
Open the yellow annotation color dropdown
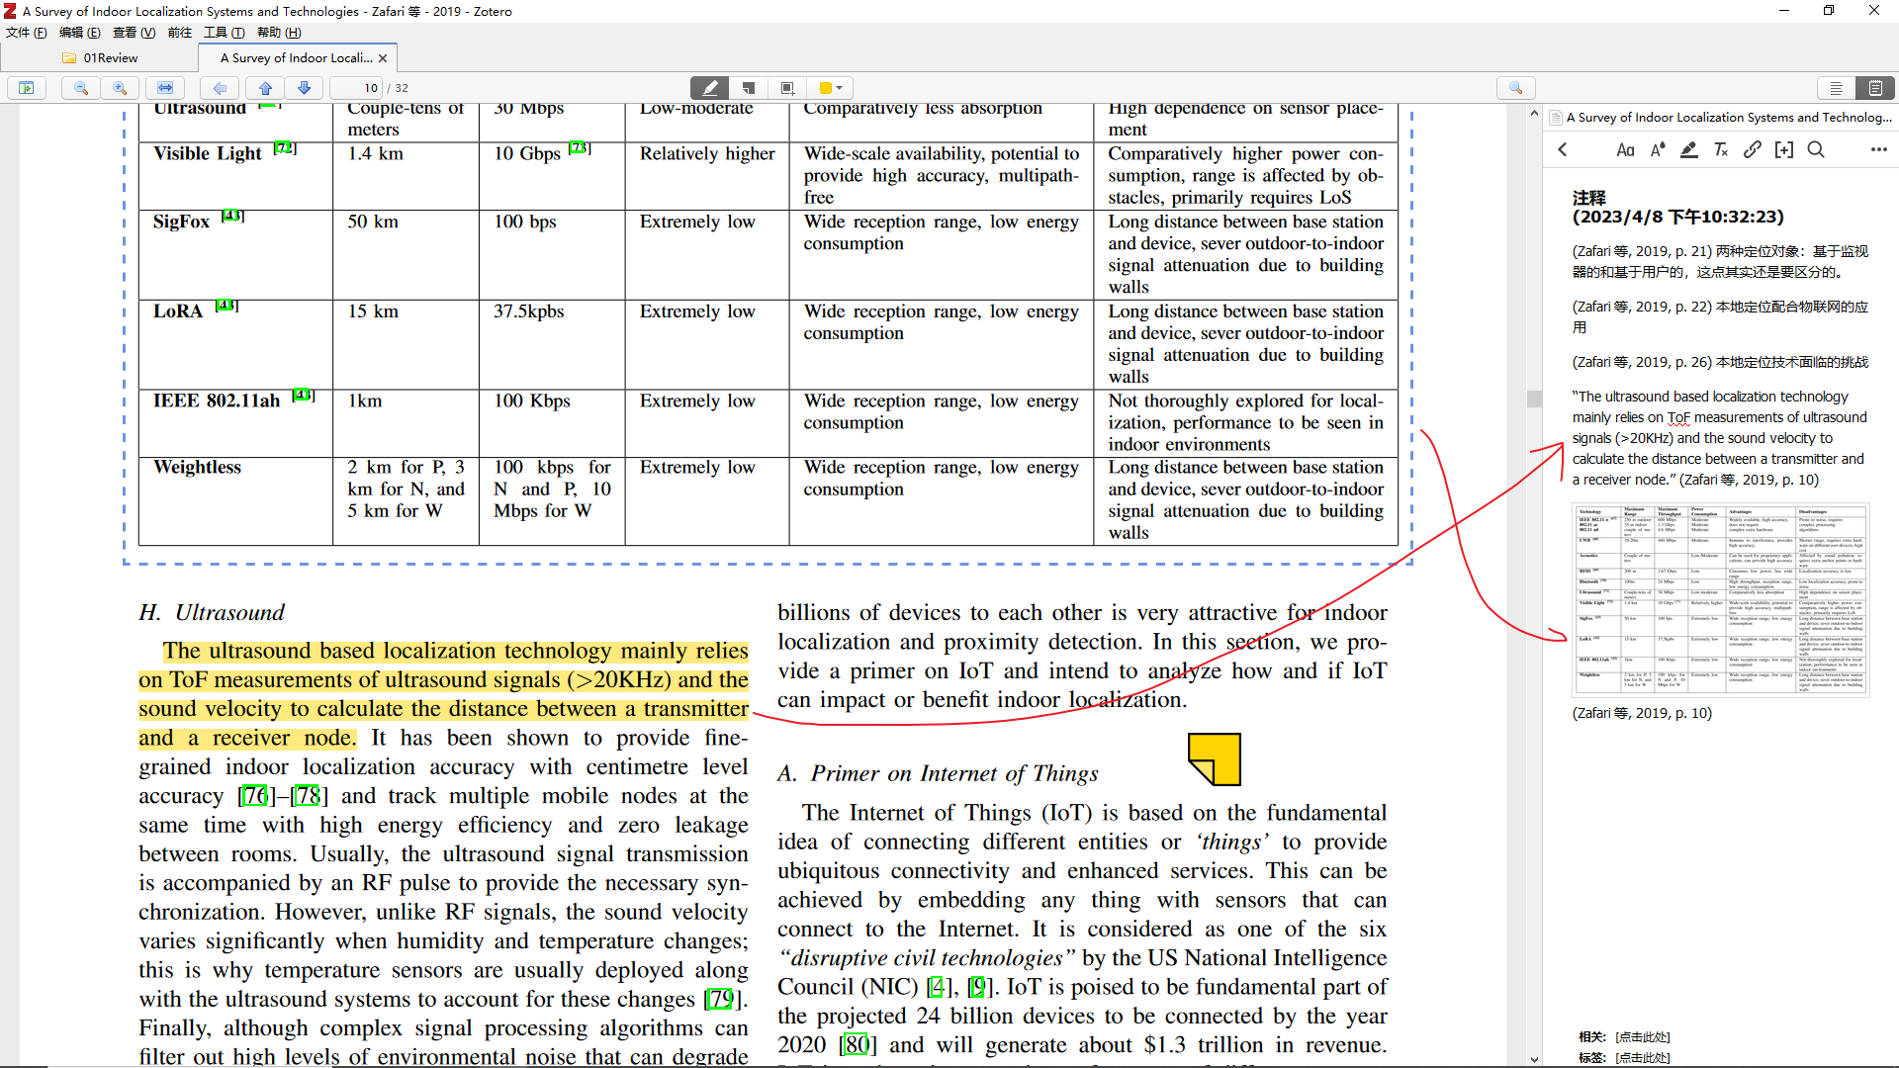pos(831,88)
